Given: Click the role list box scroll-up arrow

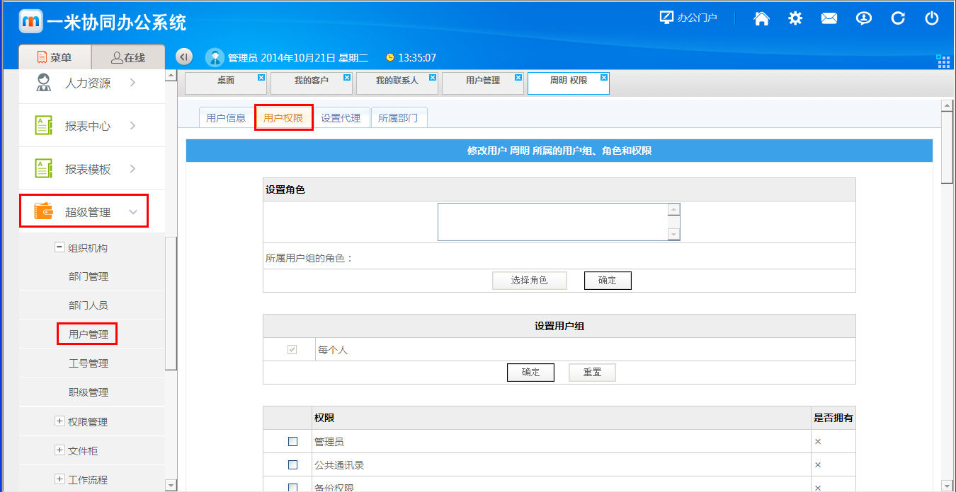Looking at the screenshot, I should click(x=674, y=209).
